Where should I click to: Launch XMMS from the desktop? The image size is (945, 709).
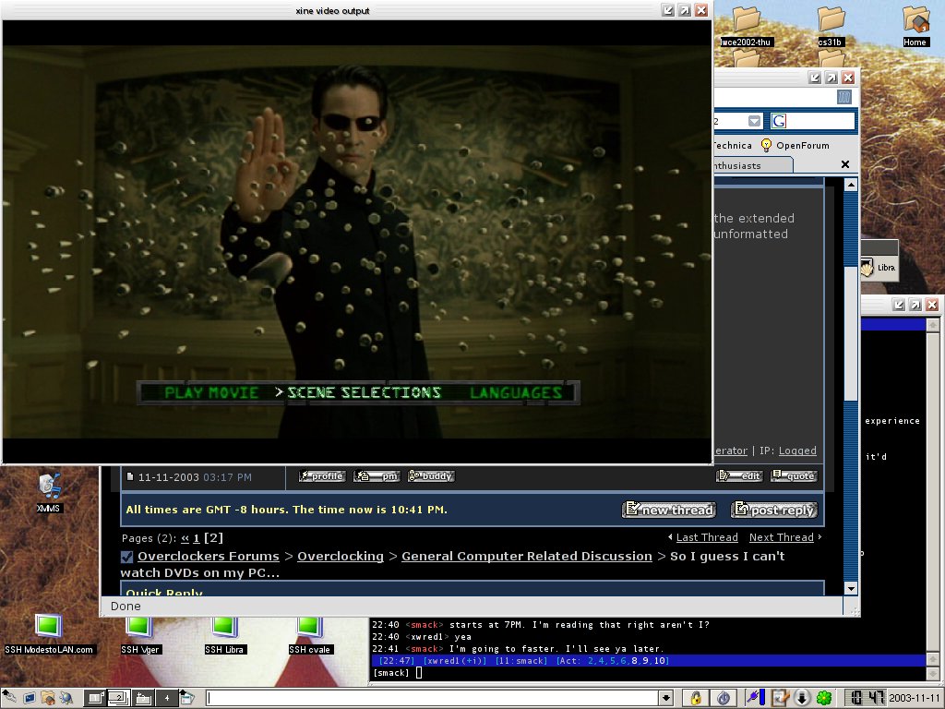[x=48, y=492]
